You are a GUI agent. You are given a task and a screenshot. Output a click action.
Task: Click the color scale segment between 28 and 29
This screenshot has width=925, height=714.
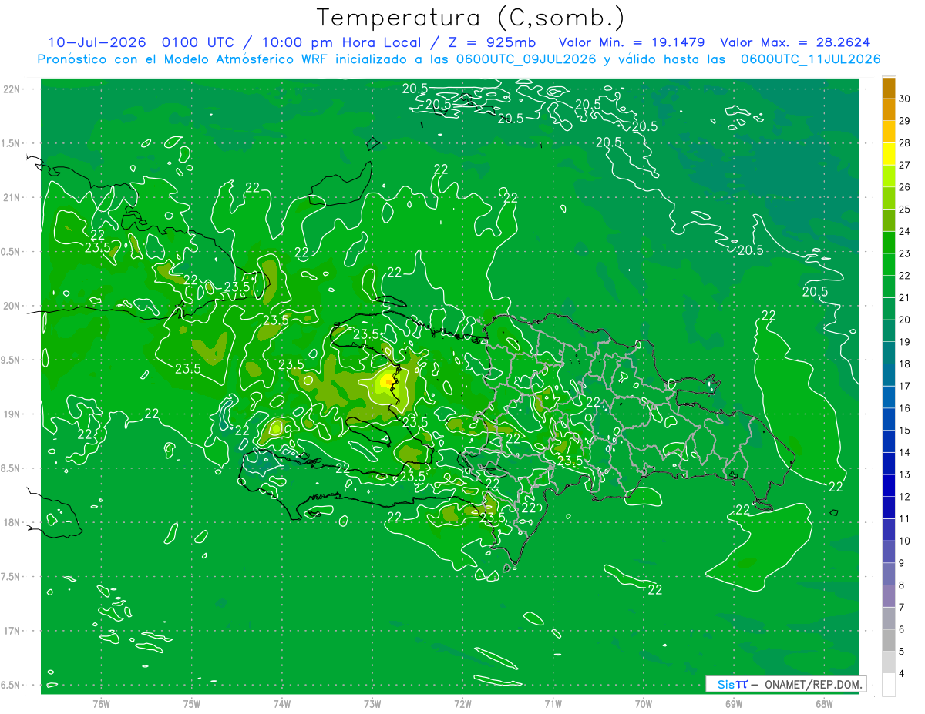889,132
